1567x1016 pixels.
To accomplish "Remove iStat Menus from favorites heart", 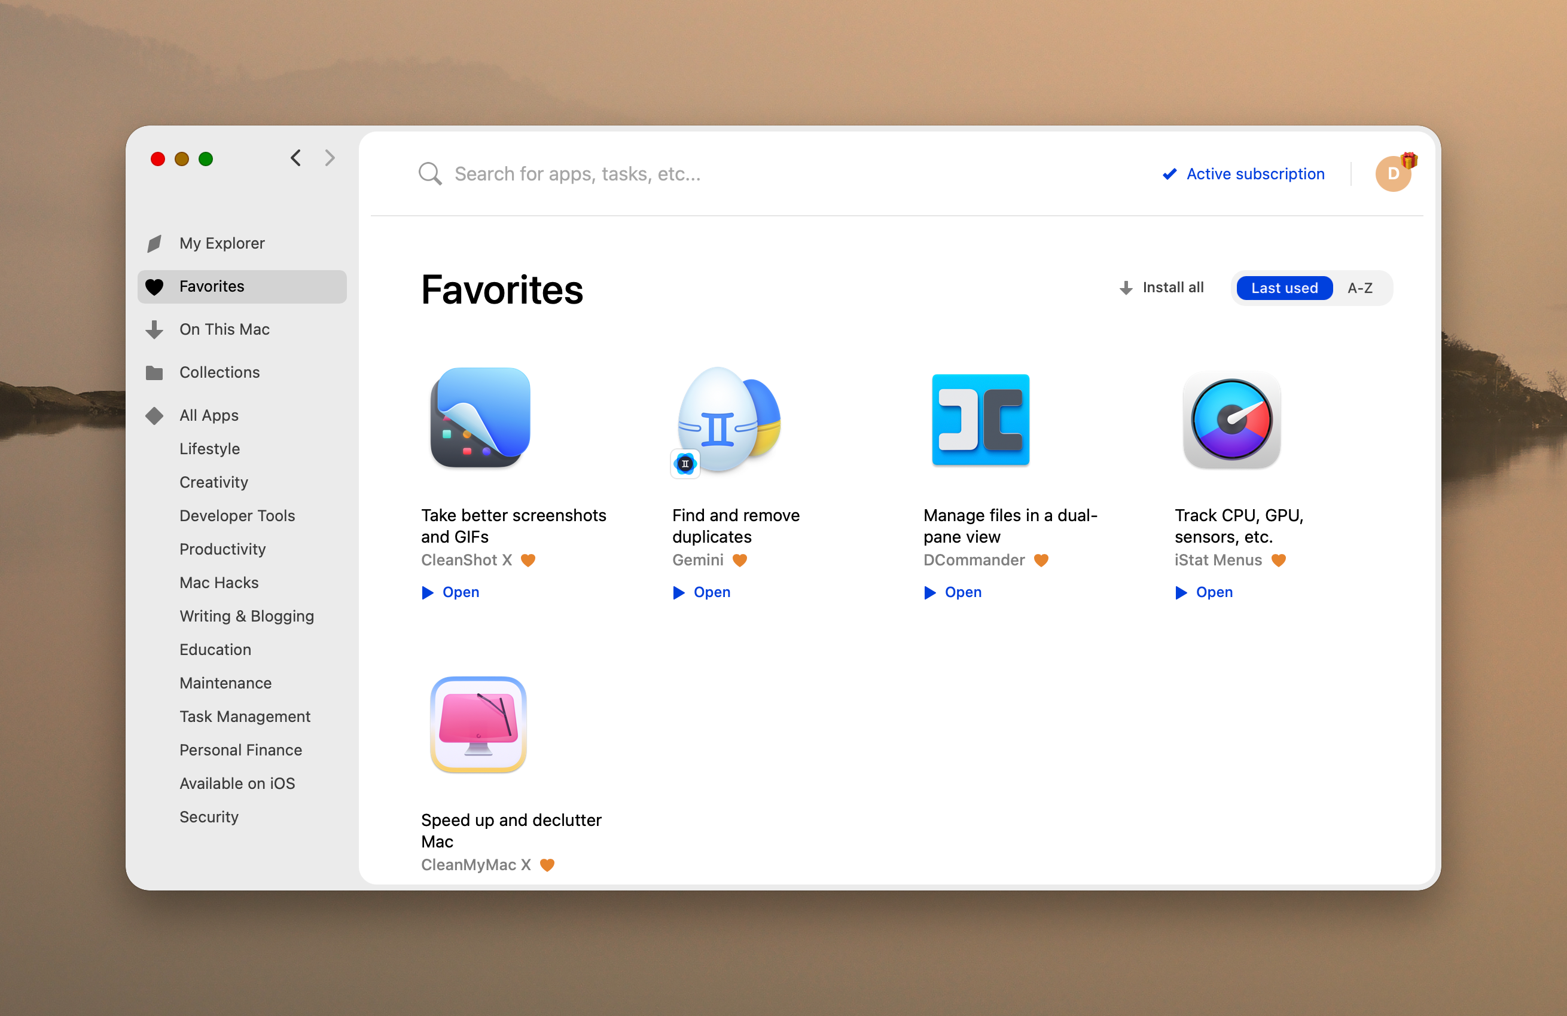I will [1278, 560].
